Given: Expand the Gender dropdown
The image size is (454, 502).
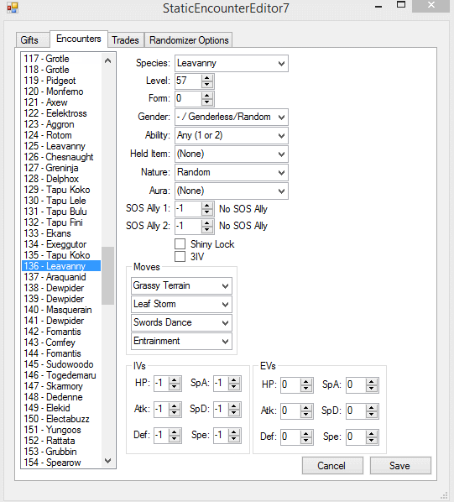Looking at the screenshot, I should coord(232,118).
